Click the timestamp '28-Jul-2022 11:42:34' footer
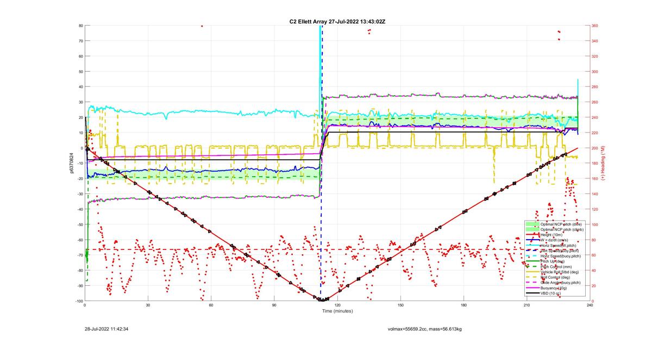Image resolution: width=652 pixels, height=338 pixels. pyautogui.click(x=106, y=329)
